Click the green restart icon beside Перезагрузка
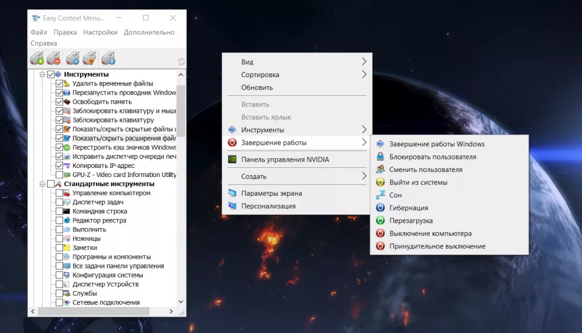This screenshot has width=582, height=333. pos(380,221)
